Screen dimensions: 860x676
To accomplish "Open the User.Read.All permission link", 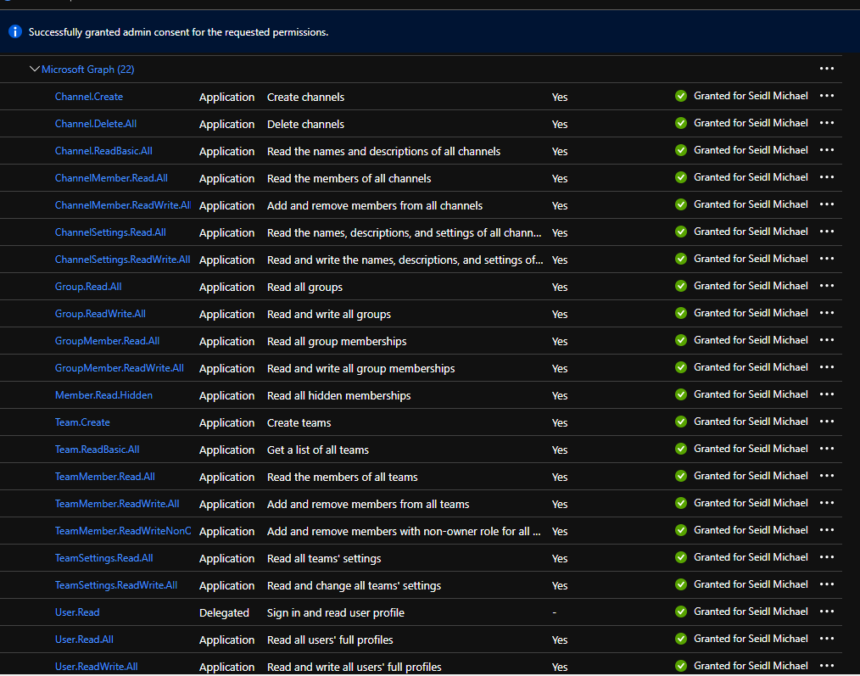I will [85, 640].
